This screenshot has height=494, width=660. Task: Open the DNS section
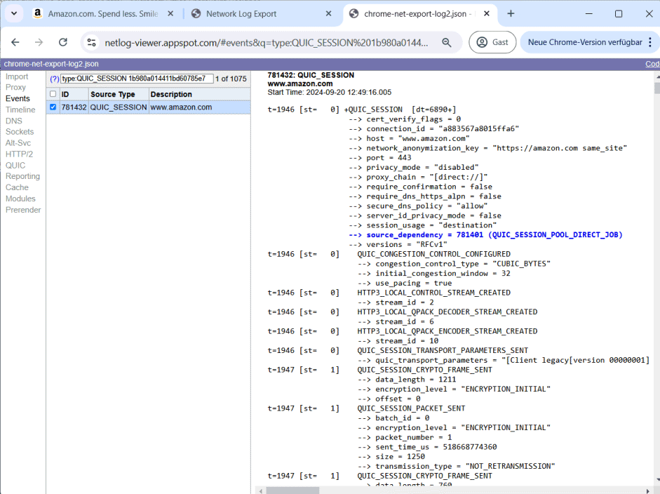coord(14,121)
